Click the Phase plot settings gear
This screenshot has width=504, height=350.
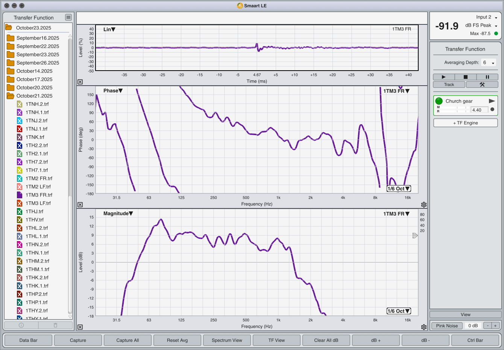point(424,205)
